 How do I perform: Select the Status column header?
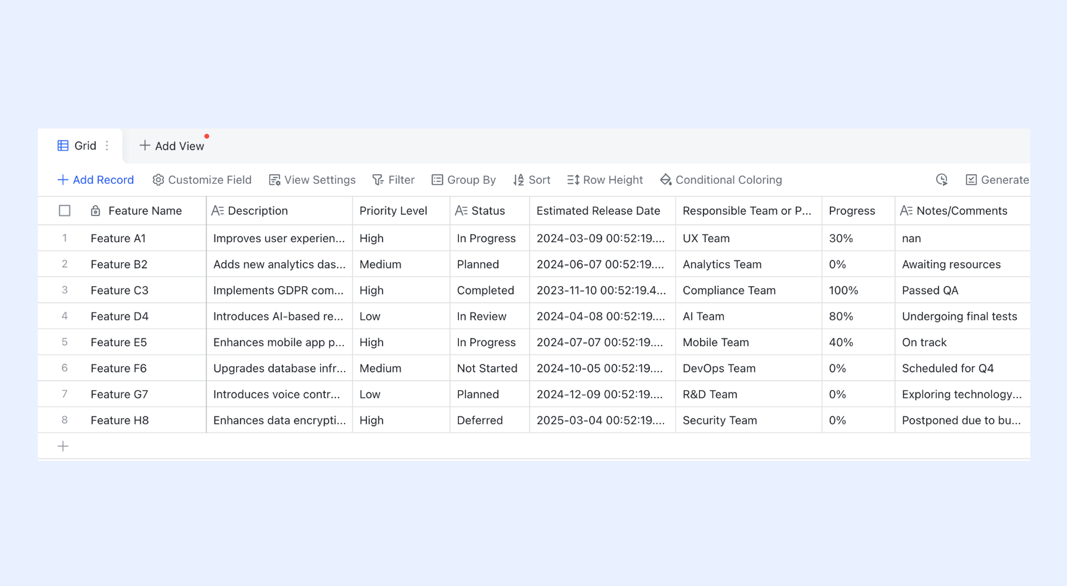[x=490, y=211]
